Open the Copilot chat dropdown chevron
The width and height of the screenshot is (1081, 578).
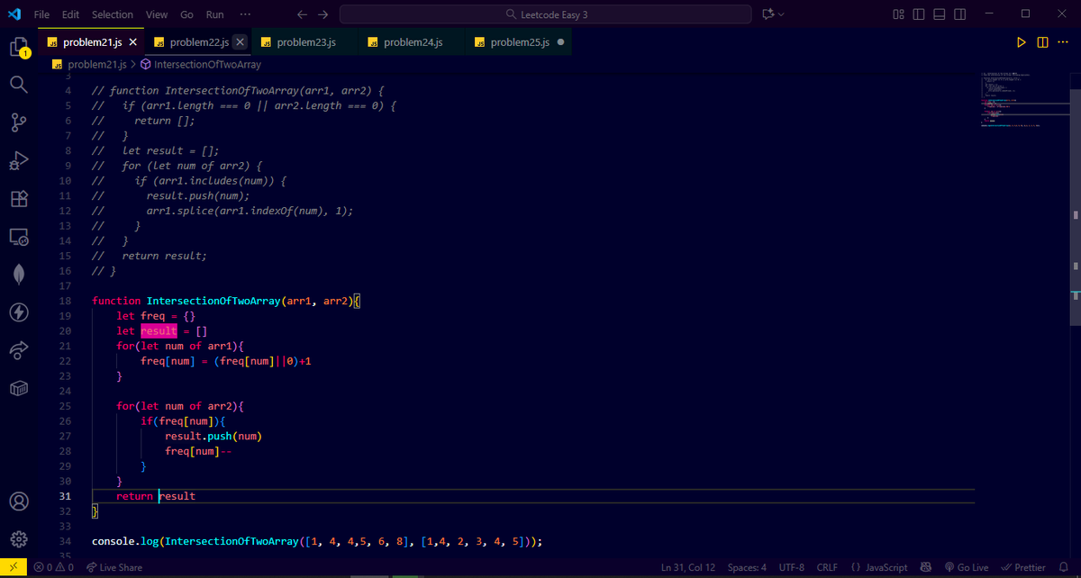pos(781,14)
